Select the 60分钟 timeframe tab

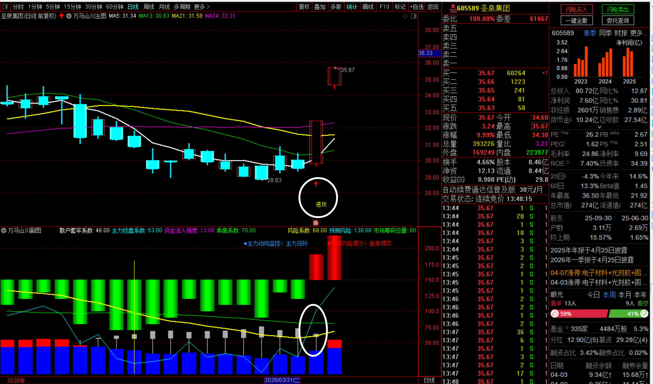(x=114, y=7)
